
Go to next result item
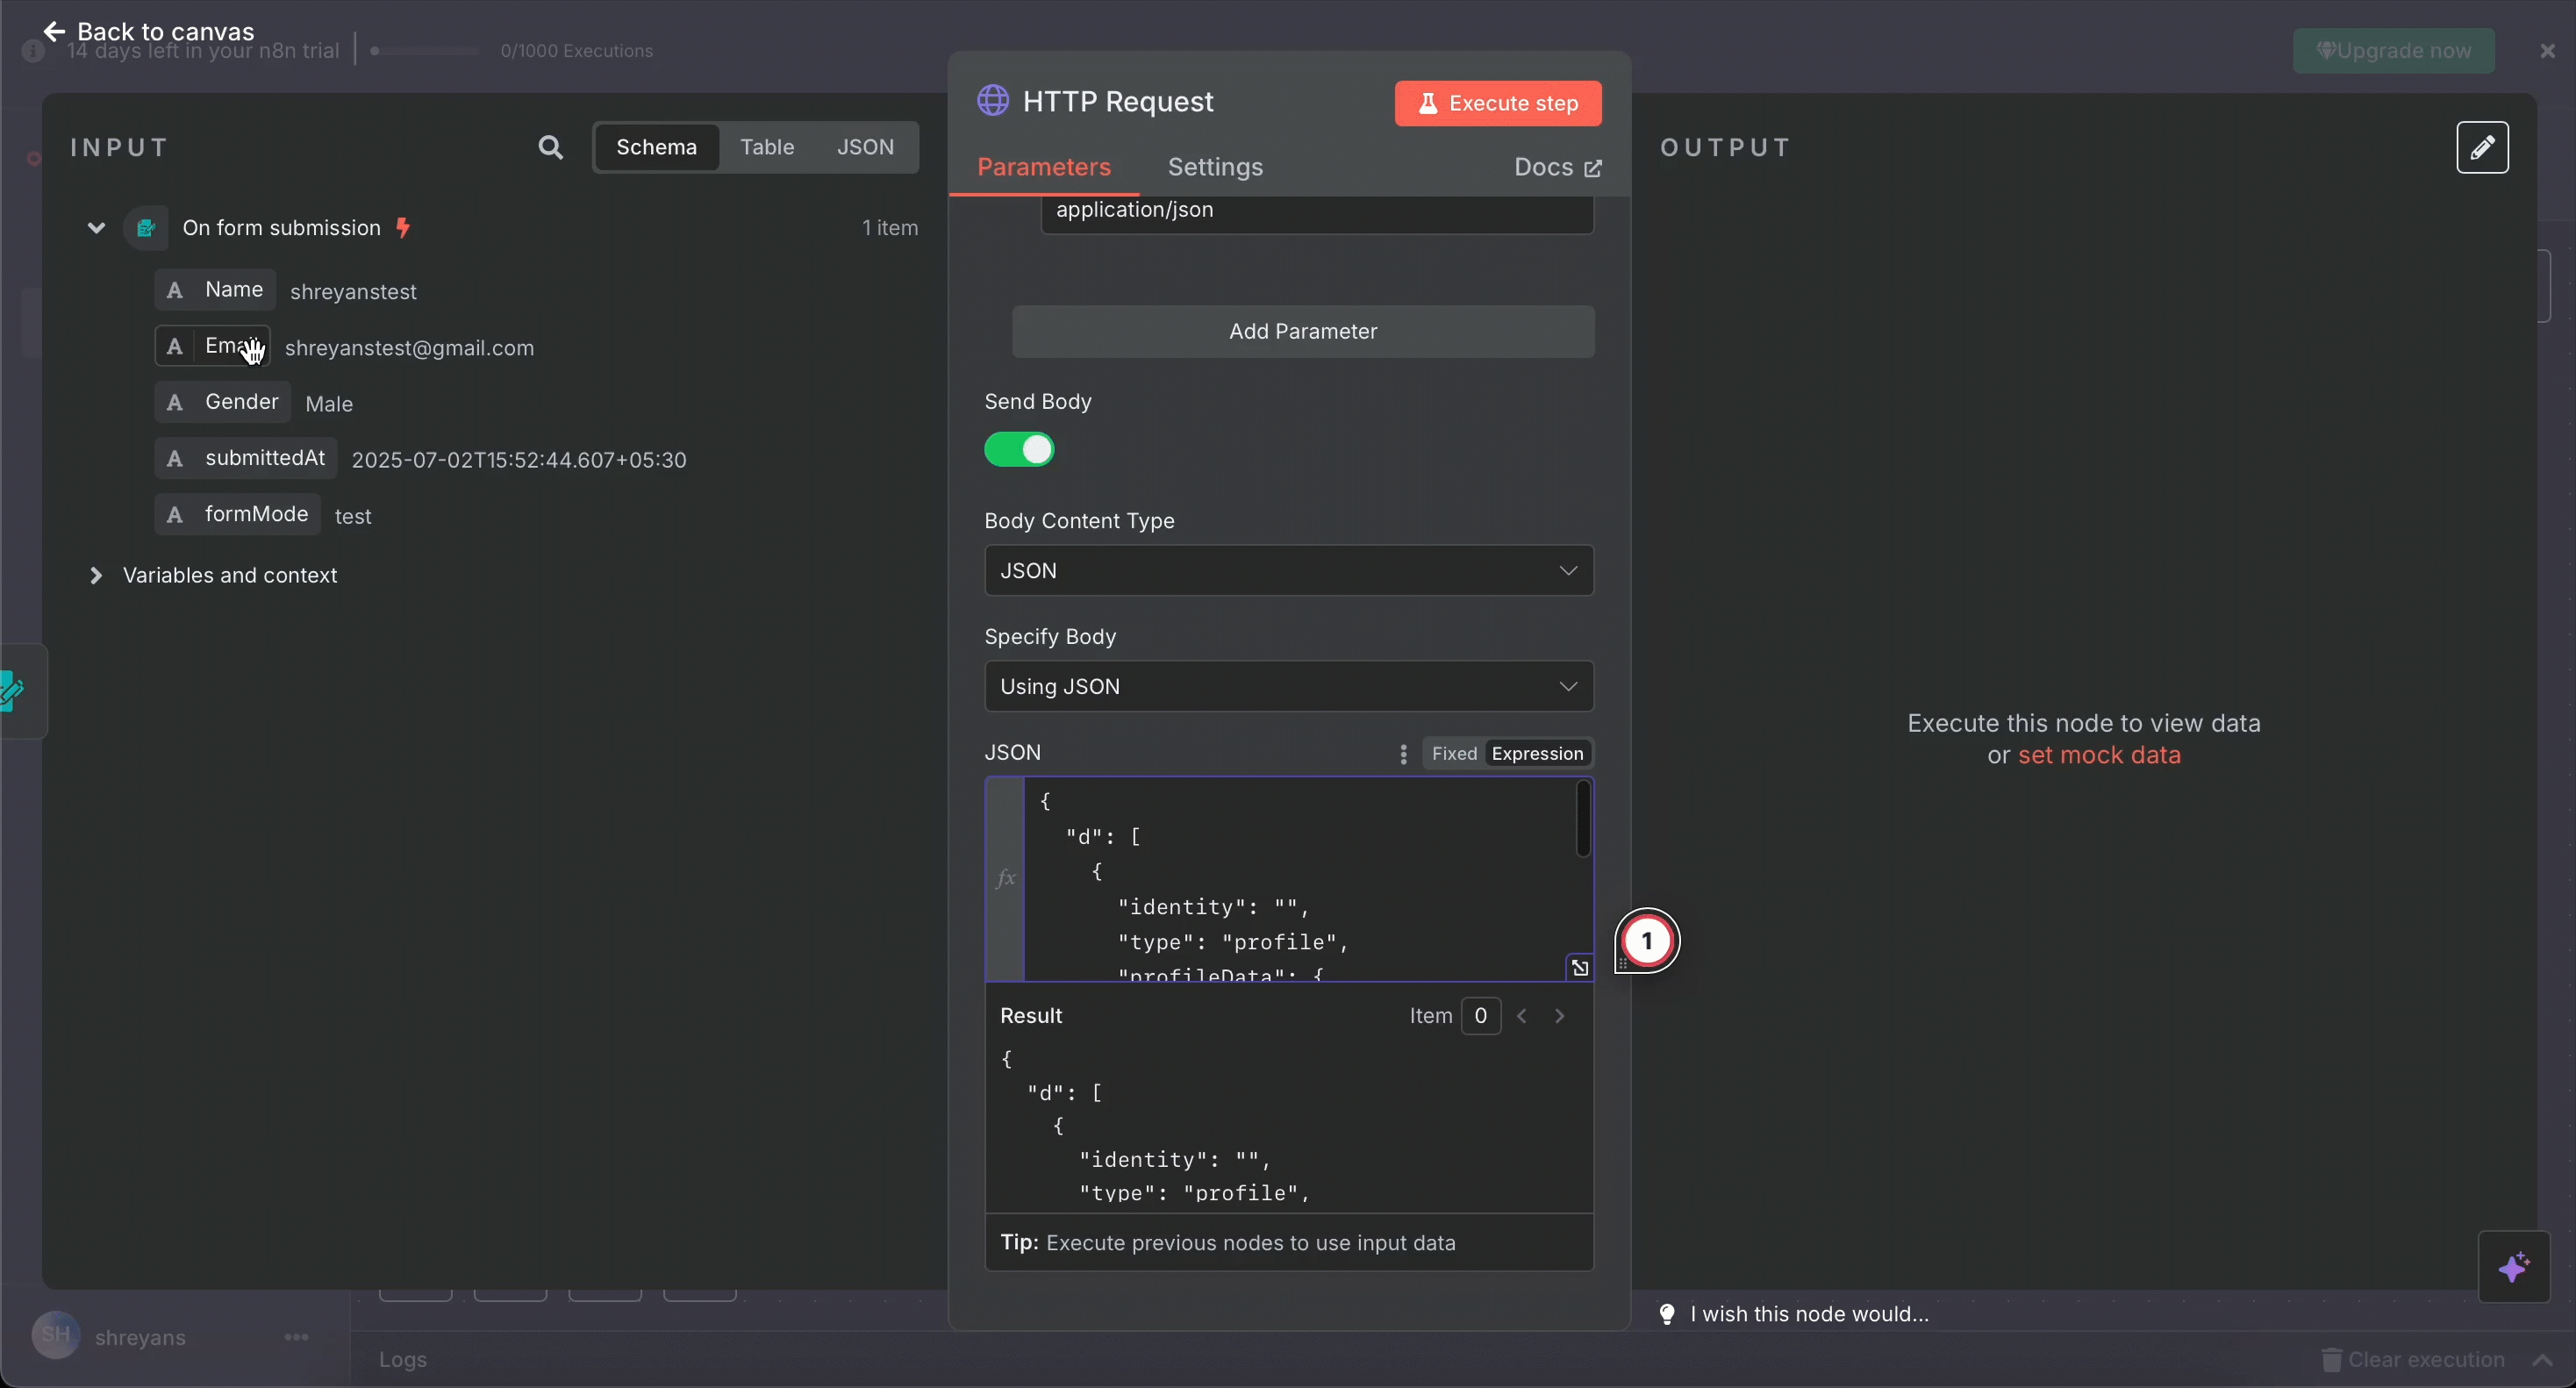(1559, 1016)
